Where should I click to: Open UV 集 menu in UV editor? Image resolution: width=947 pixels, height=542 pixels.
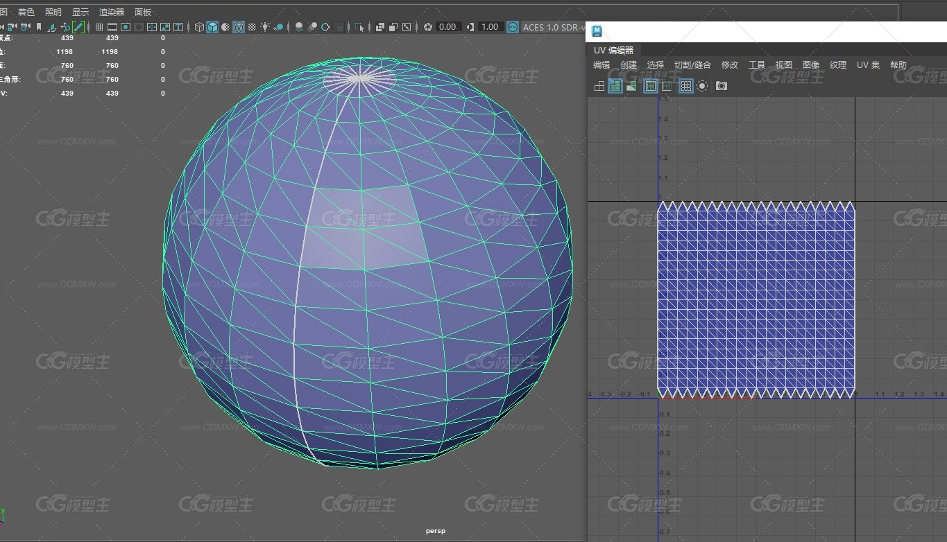coord(868,64)
